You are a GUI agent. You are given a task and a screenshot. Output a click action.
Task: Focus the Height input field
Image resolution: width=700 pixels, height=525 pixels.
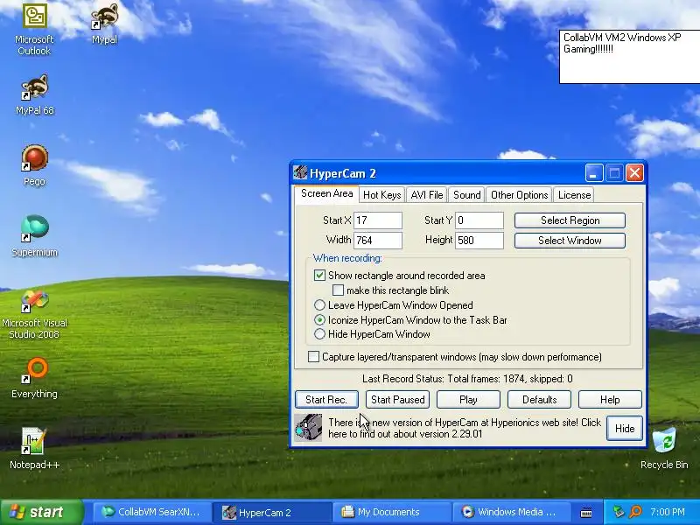(479, 240)
